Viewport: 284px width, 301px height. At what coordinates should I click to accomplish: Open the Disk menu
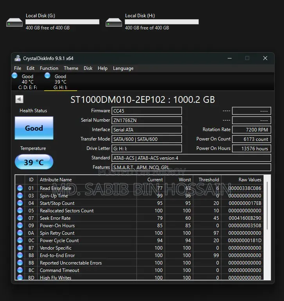(88, 68)
